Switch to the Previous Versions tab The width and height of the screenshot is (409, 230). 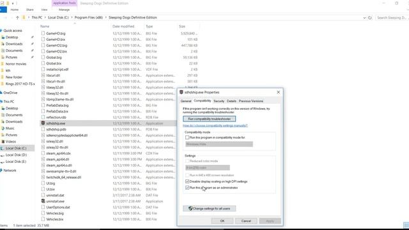(251, 101)
